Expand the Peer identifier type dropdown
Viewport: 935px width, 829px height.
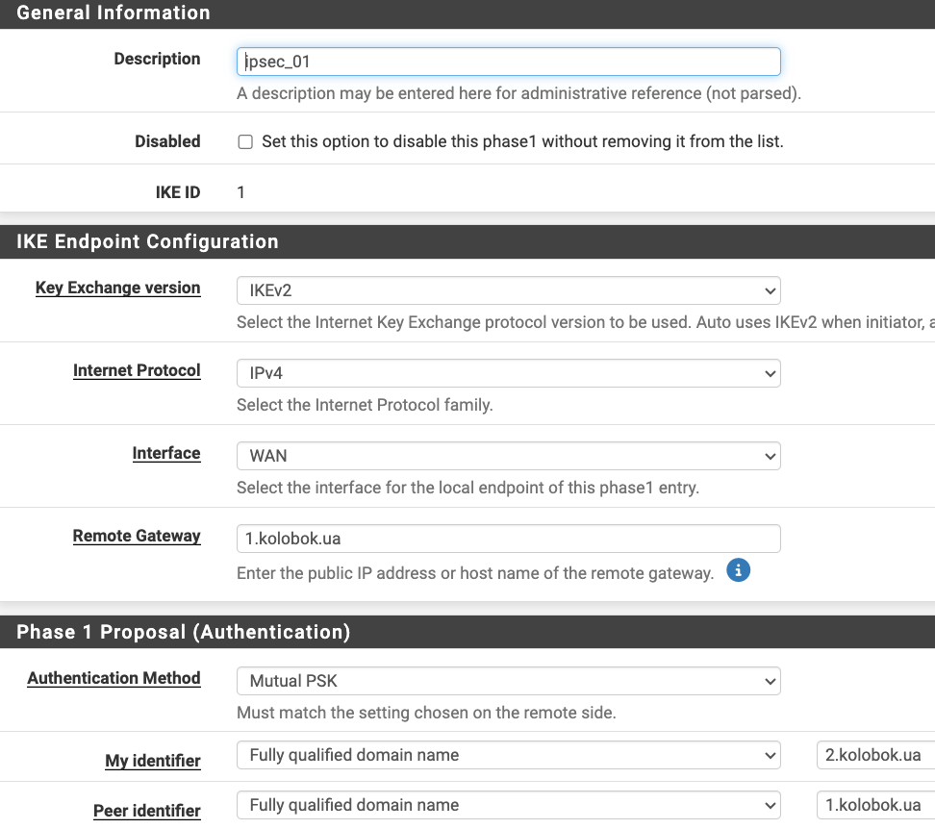[509, 805]
